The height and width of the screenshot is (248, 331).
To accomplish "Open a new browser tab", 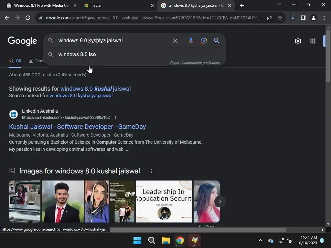I will tap(242, 5).
